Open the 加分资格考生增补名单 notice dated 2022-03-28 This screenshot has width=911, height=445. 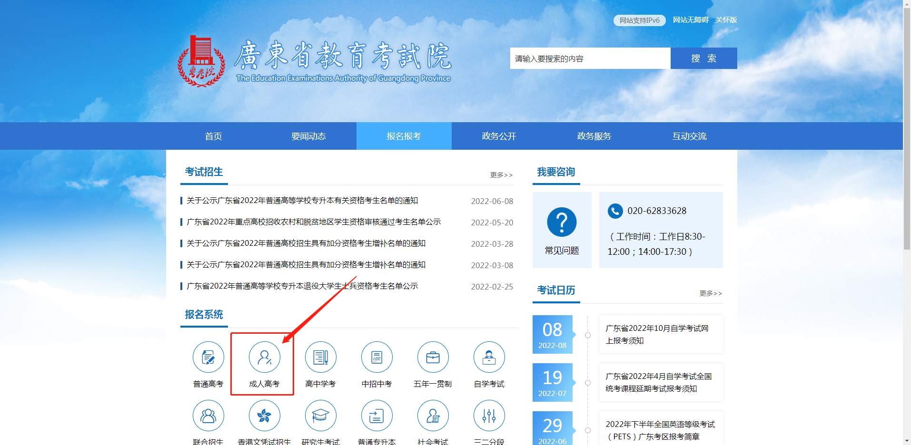(306, 243)
